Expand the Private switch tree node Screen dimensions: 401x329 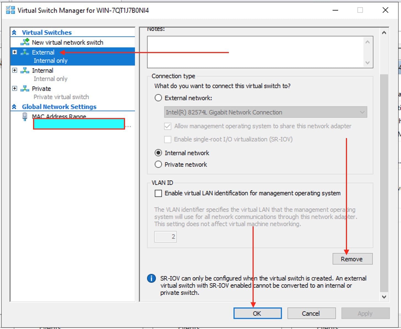pos(15,88)
